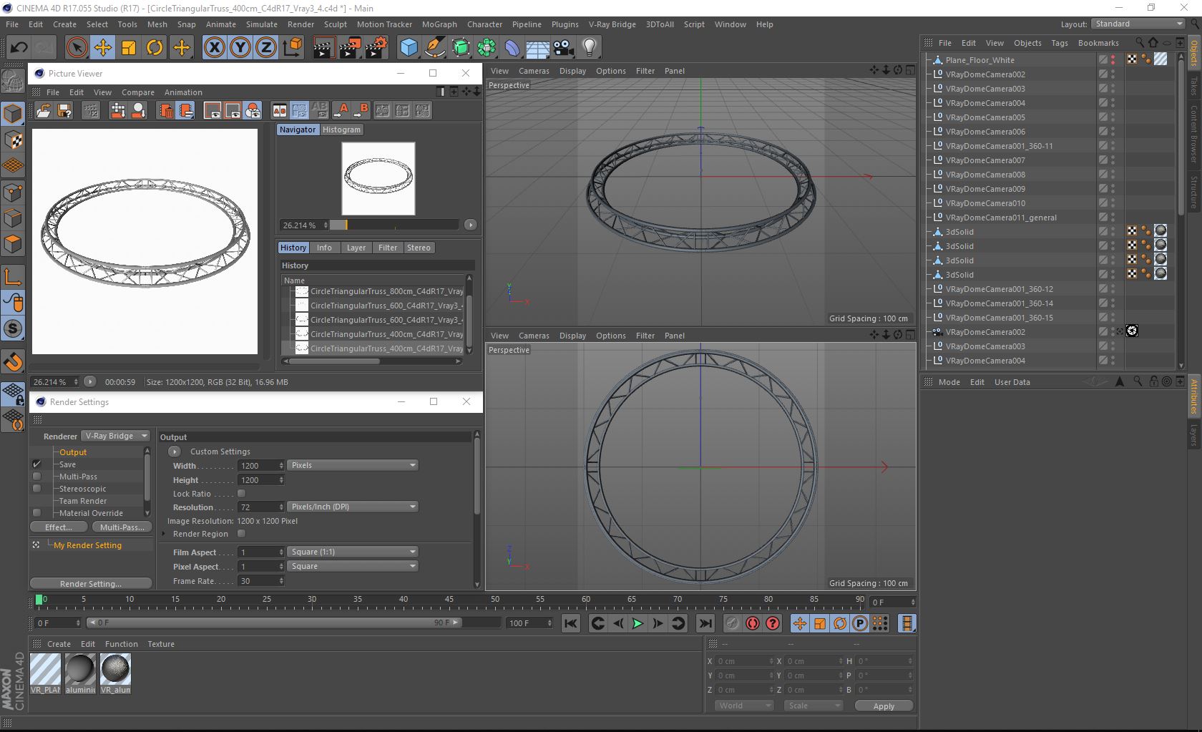Open the Film Aspect Square (1:1) dropdown
This screenshot has width=1202, height=732.
click(352, 552)
